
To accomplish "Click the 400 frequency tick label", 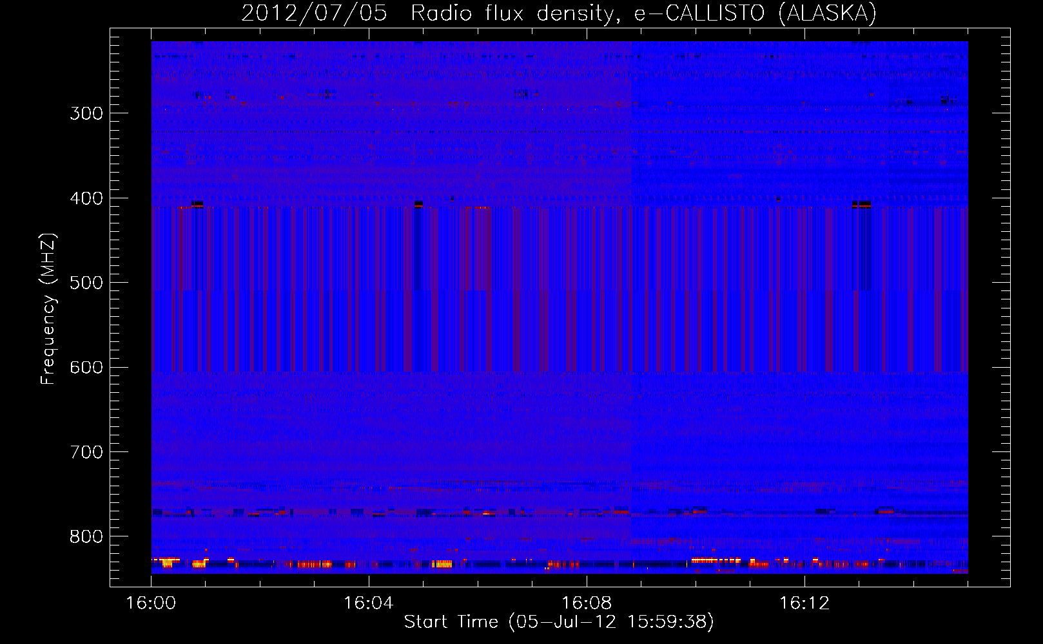I will click(x=86, y=198).
